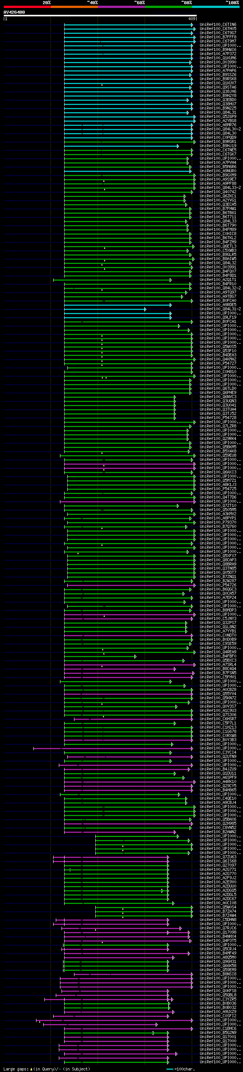Open hit UniRef100_Q1KUM6

click(218, 58)
